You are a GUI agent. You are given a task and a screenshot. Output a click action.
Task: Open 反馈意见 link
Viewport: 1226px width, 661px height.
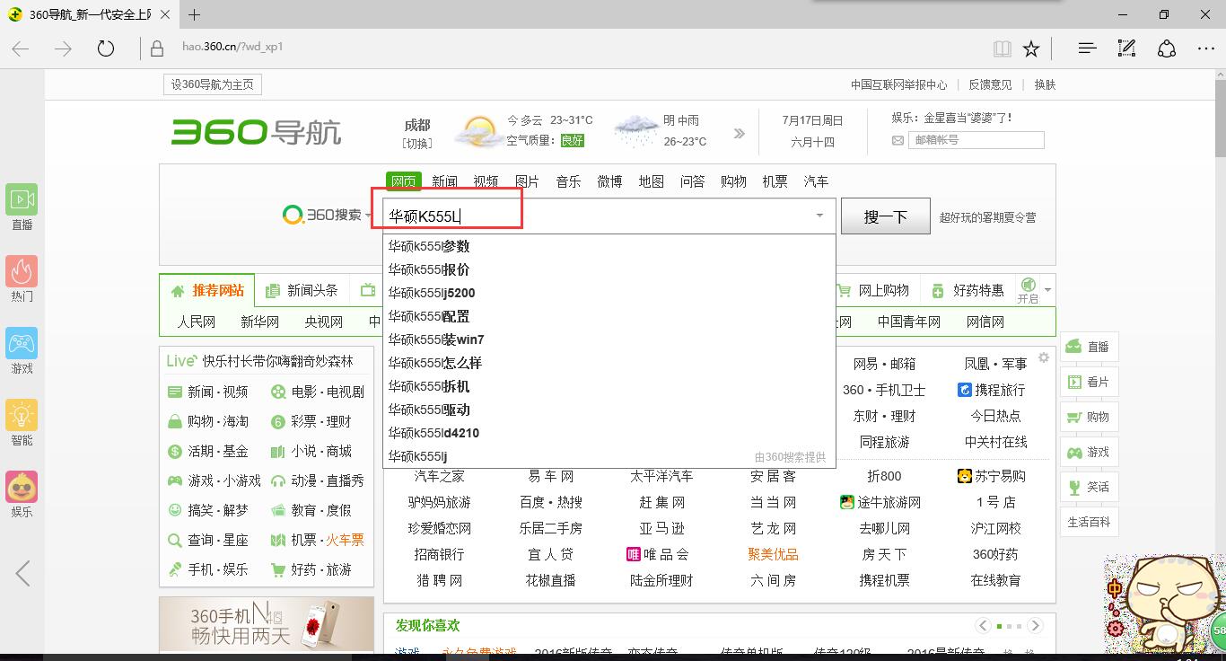(x=990, y=84)
